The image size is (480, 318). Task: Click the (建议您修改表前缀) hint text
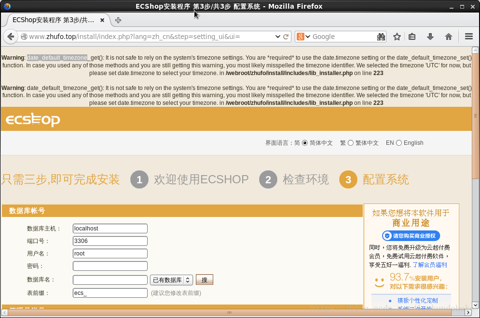click(x=176, y=293)
